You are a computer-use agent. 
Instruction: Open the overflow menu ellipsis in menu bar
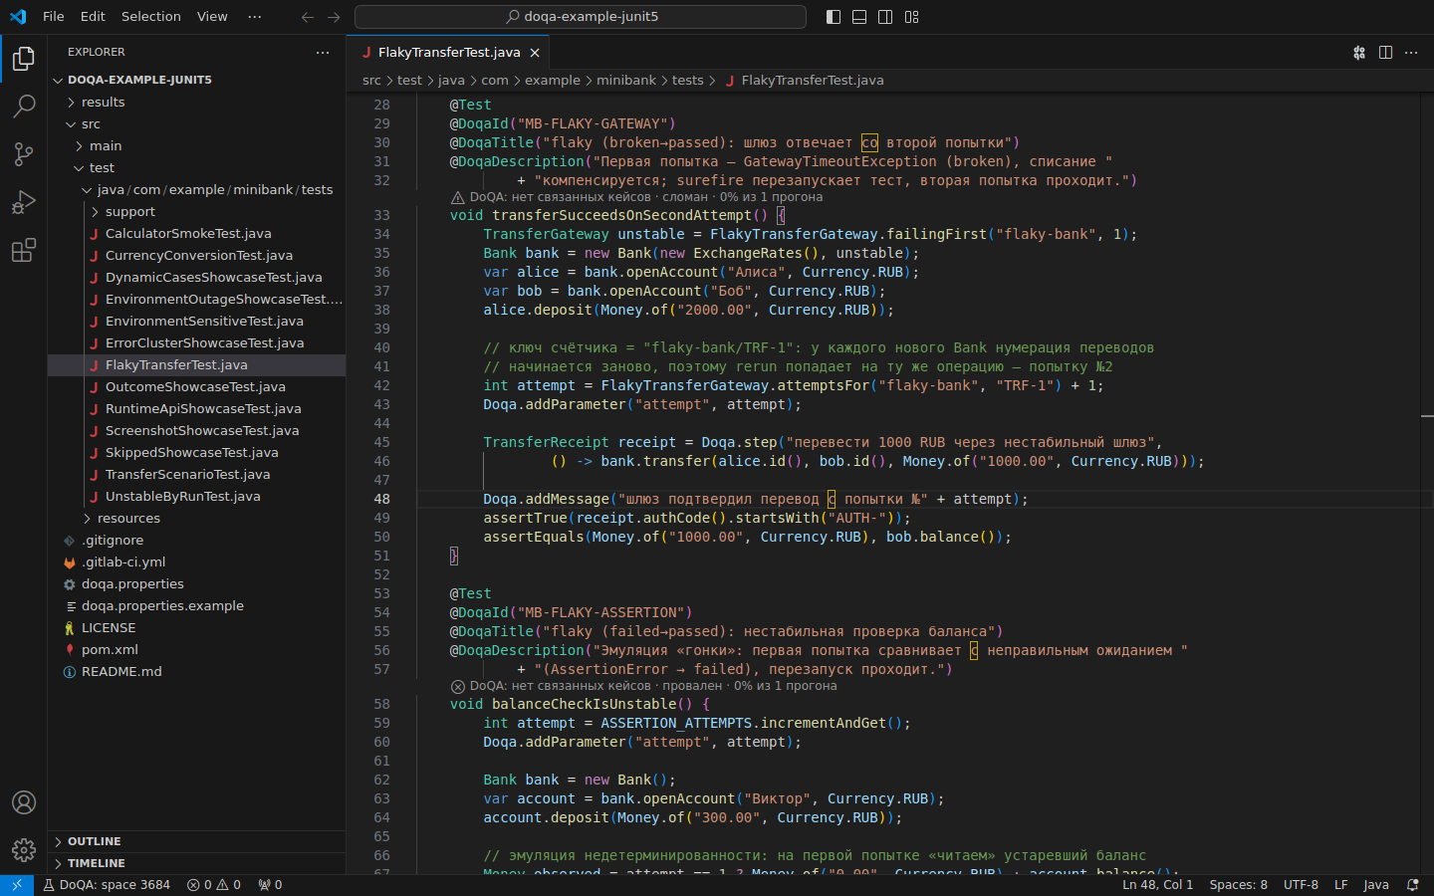(255, 17)
